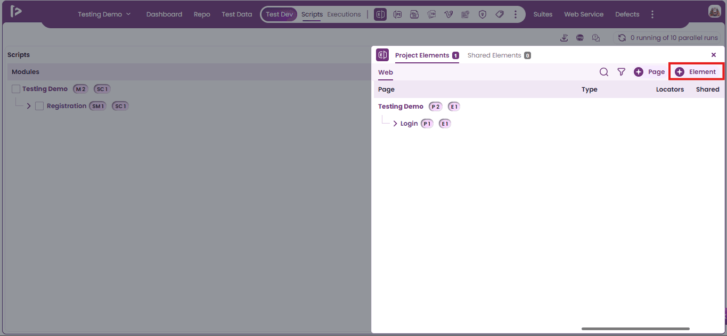Screen dimensions: 727x336
Task: Select Testing Demo root in elements tree
Action: [x=401, y=106]
